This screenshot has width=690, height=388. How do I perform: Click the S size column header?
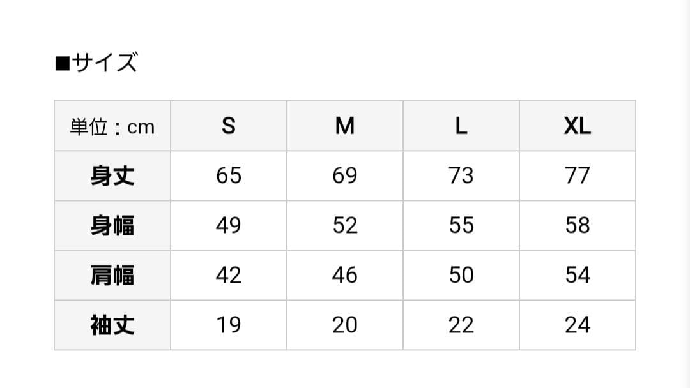coord(229,126)
